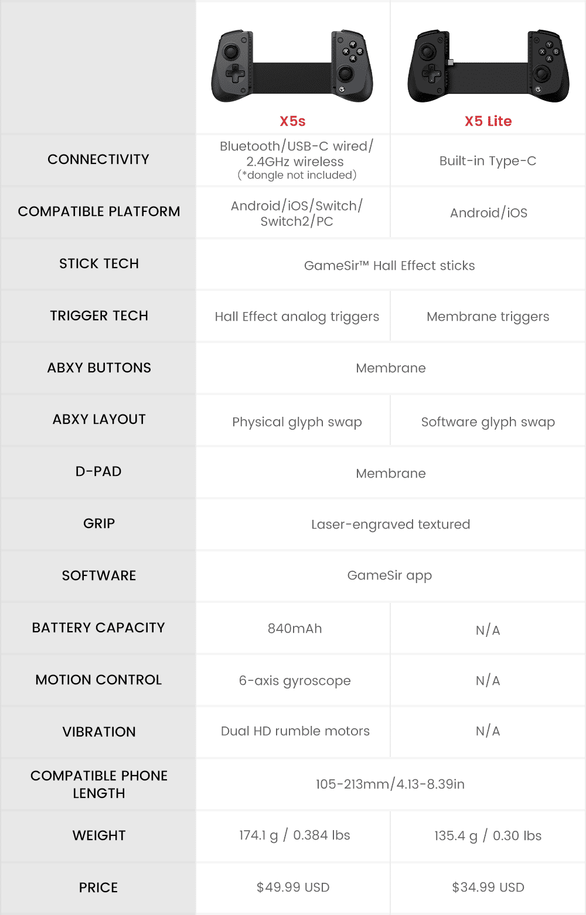Click the "Laser-engraved textured" grip value
This screenshot has height=915, width=586.
(x=390, y=525)
